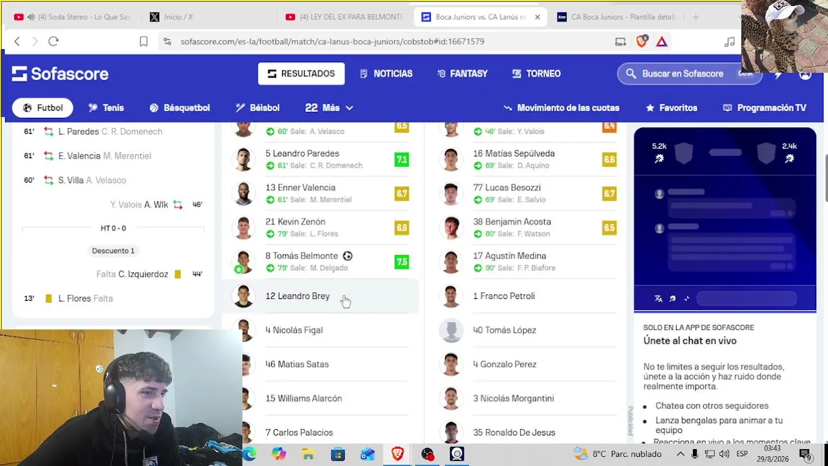The width and height of the screenshot is (828, 466).
Task: Click the Brave Rewards triangle icon
Action: click(662, 41)
